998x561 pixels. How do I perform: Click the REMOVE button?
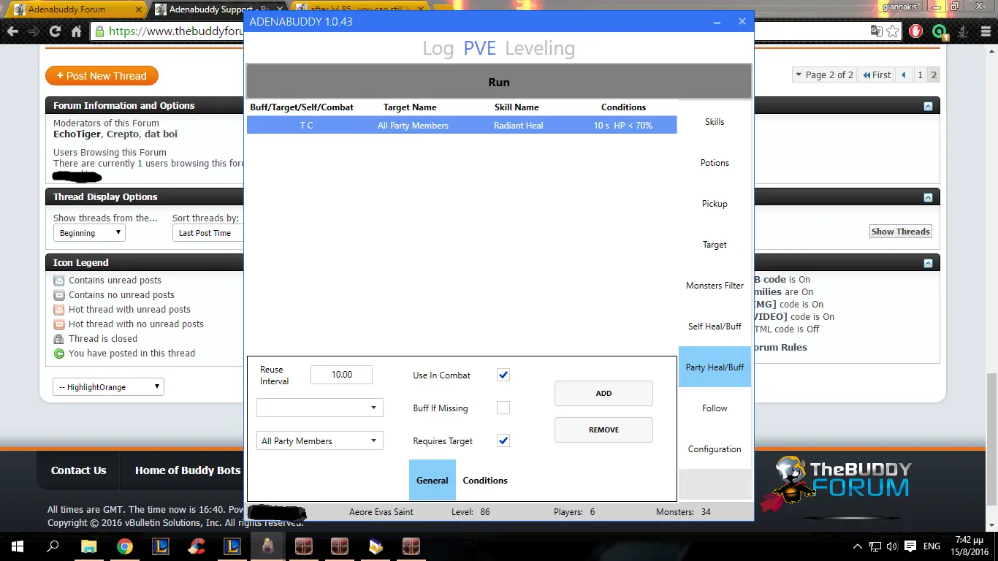pyautogui.click(x=603, y=430)
